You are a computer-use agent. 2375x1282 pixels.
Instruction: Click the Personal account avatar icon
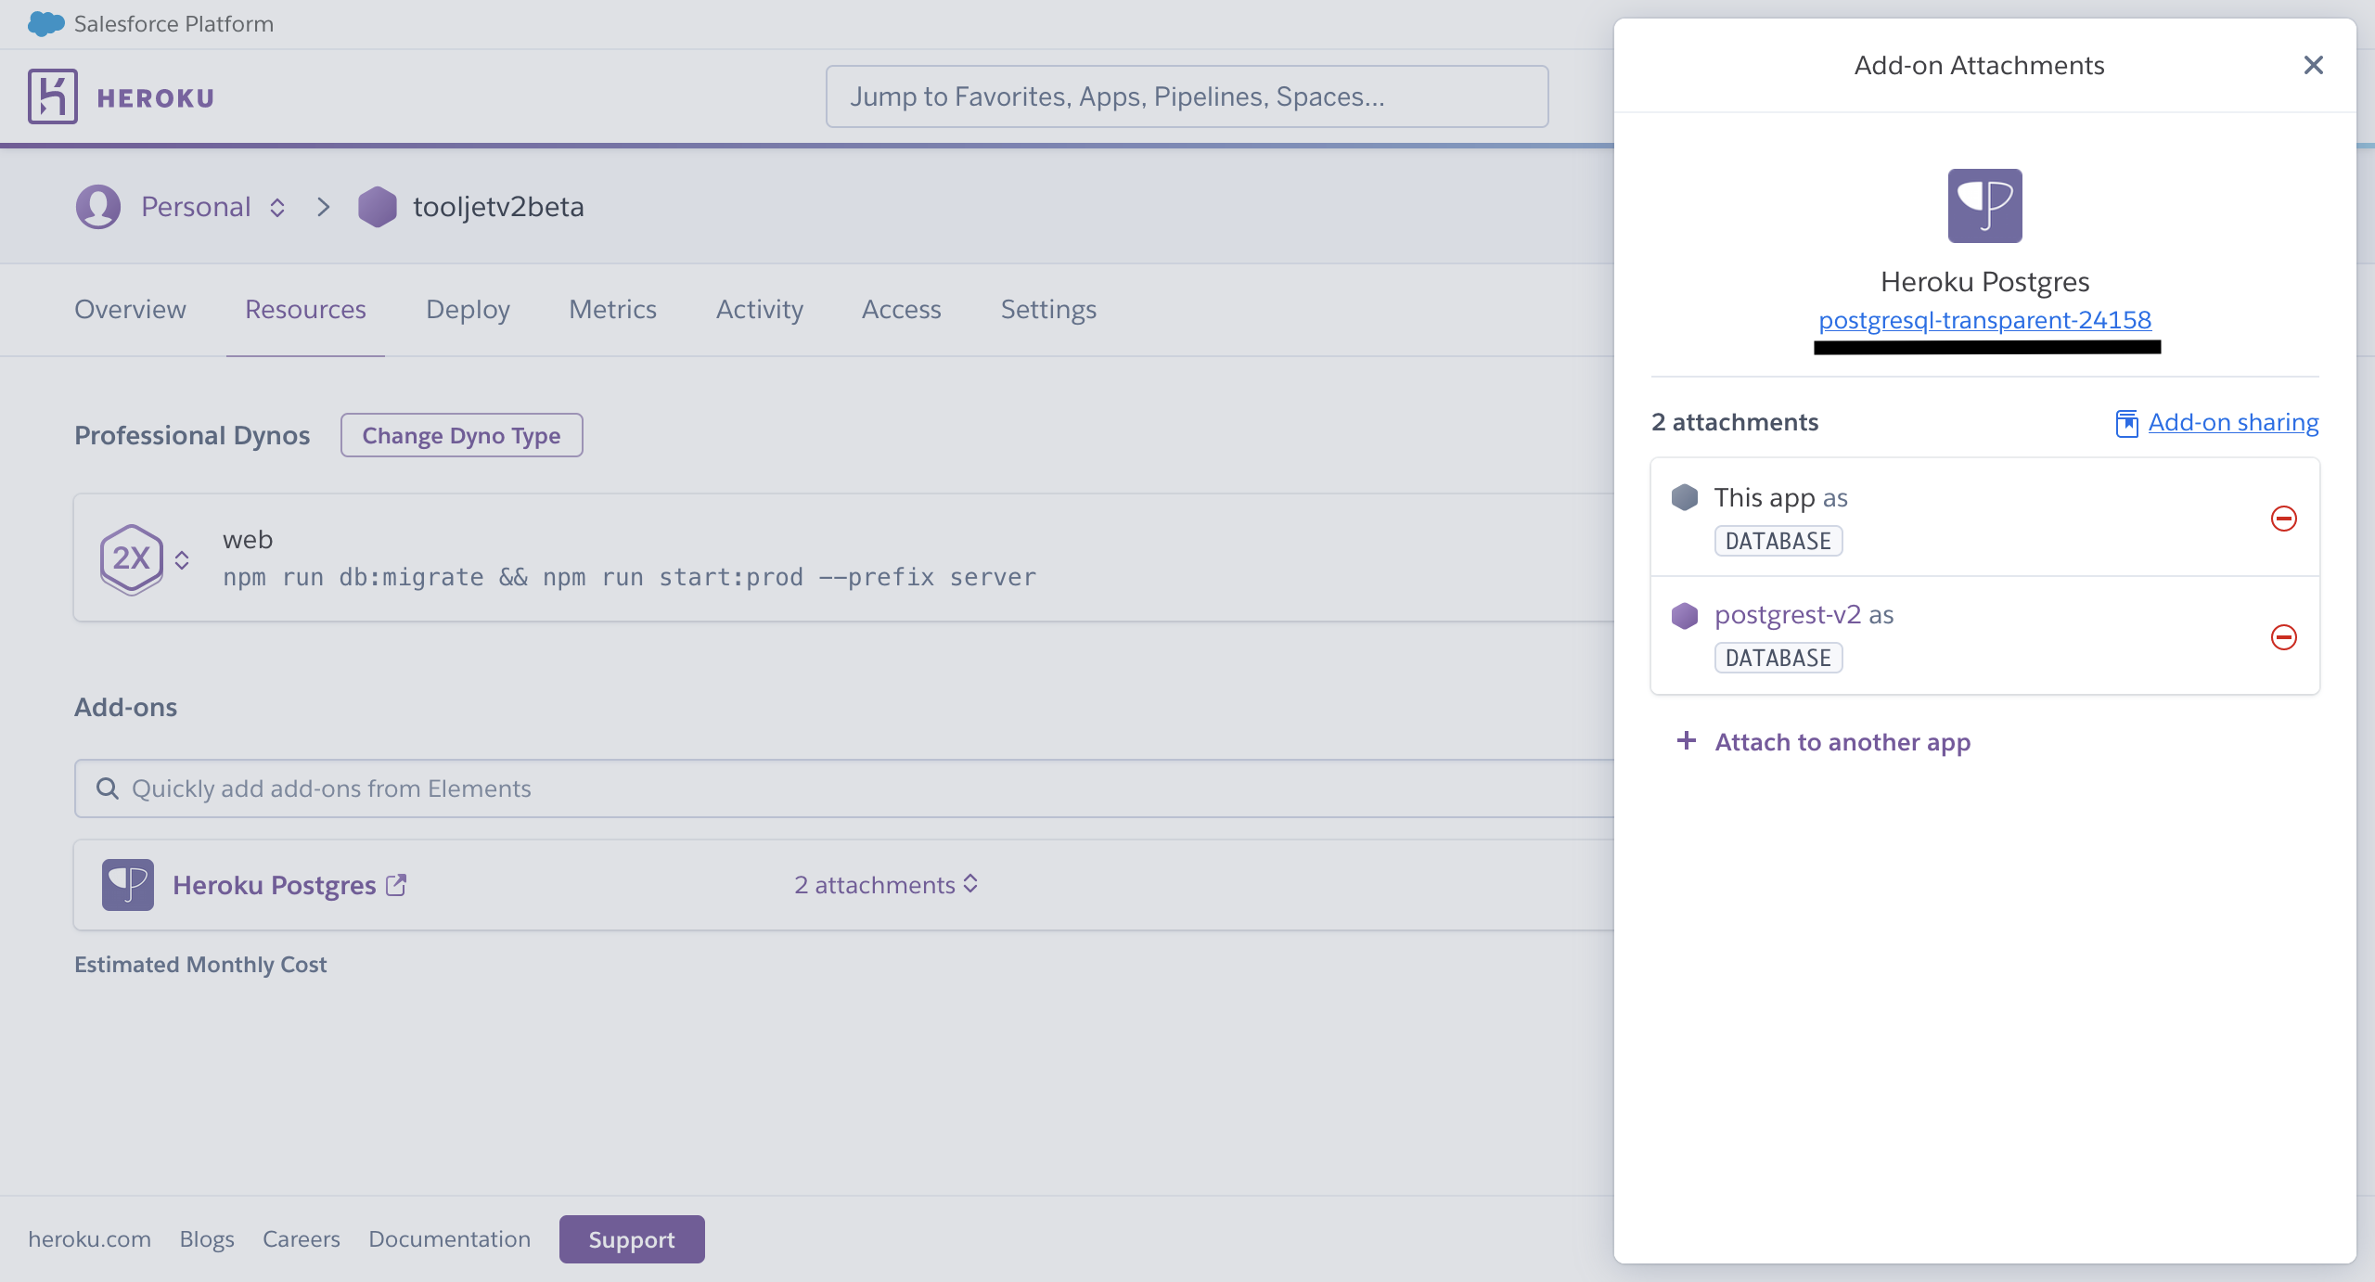[98, 206]
